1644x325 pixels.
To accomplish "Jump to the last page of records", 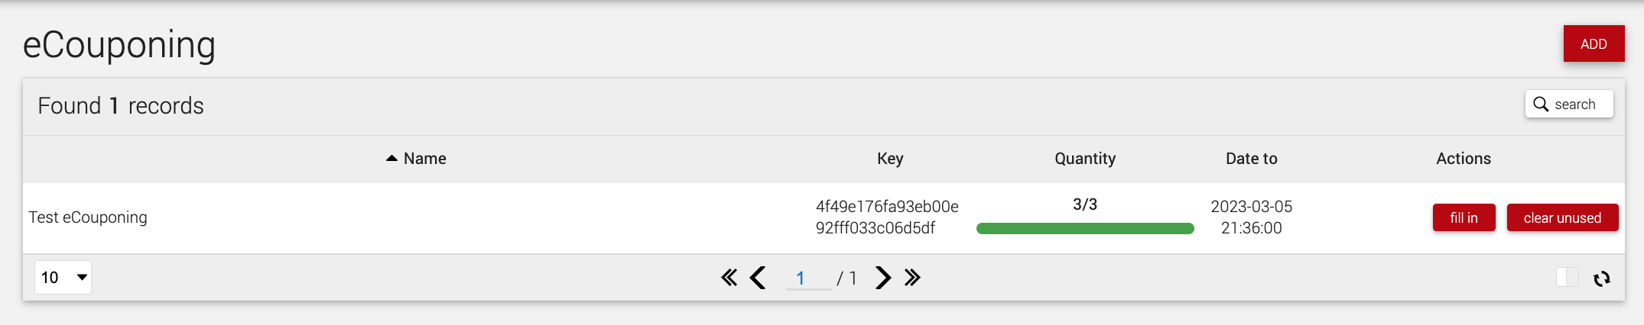I will (x=912, y=278).
